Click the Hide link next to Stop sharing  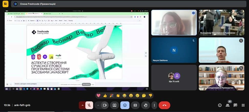[x=93, y=85]
